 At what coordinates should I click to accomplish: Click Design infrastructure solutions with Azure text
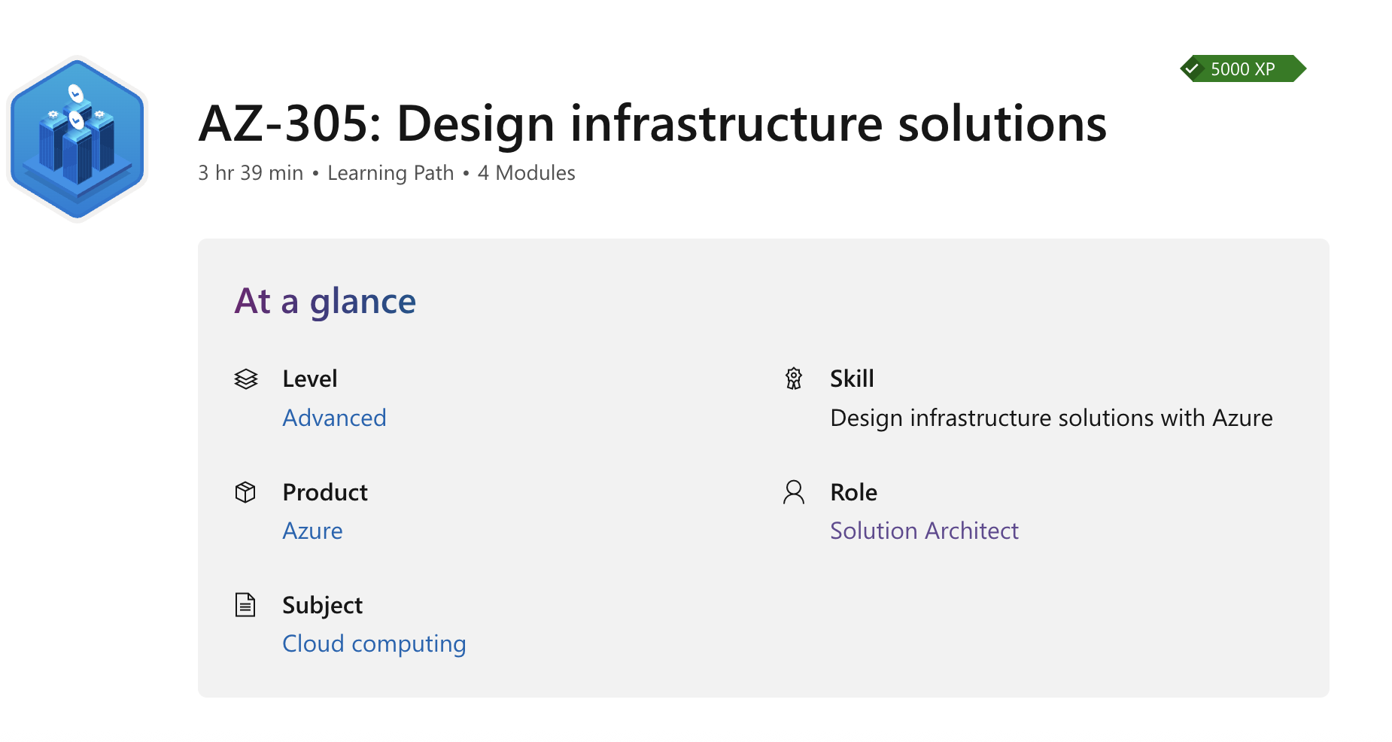(1051, 418)
